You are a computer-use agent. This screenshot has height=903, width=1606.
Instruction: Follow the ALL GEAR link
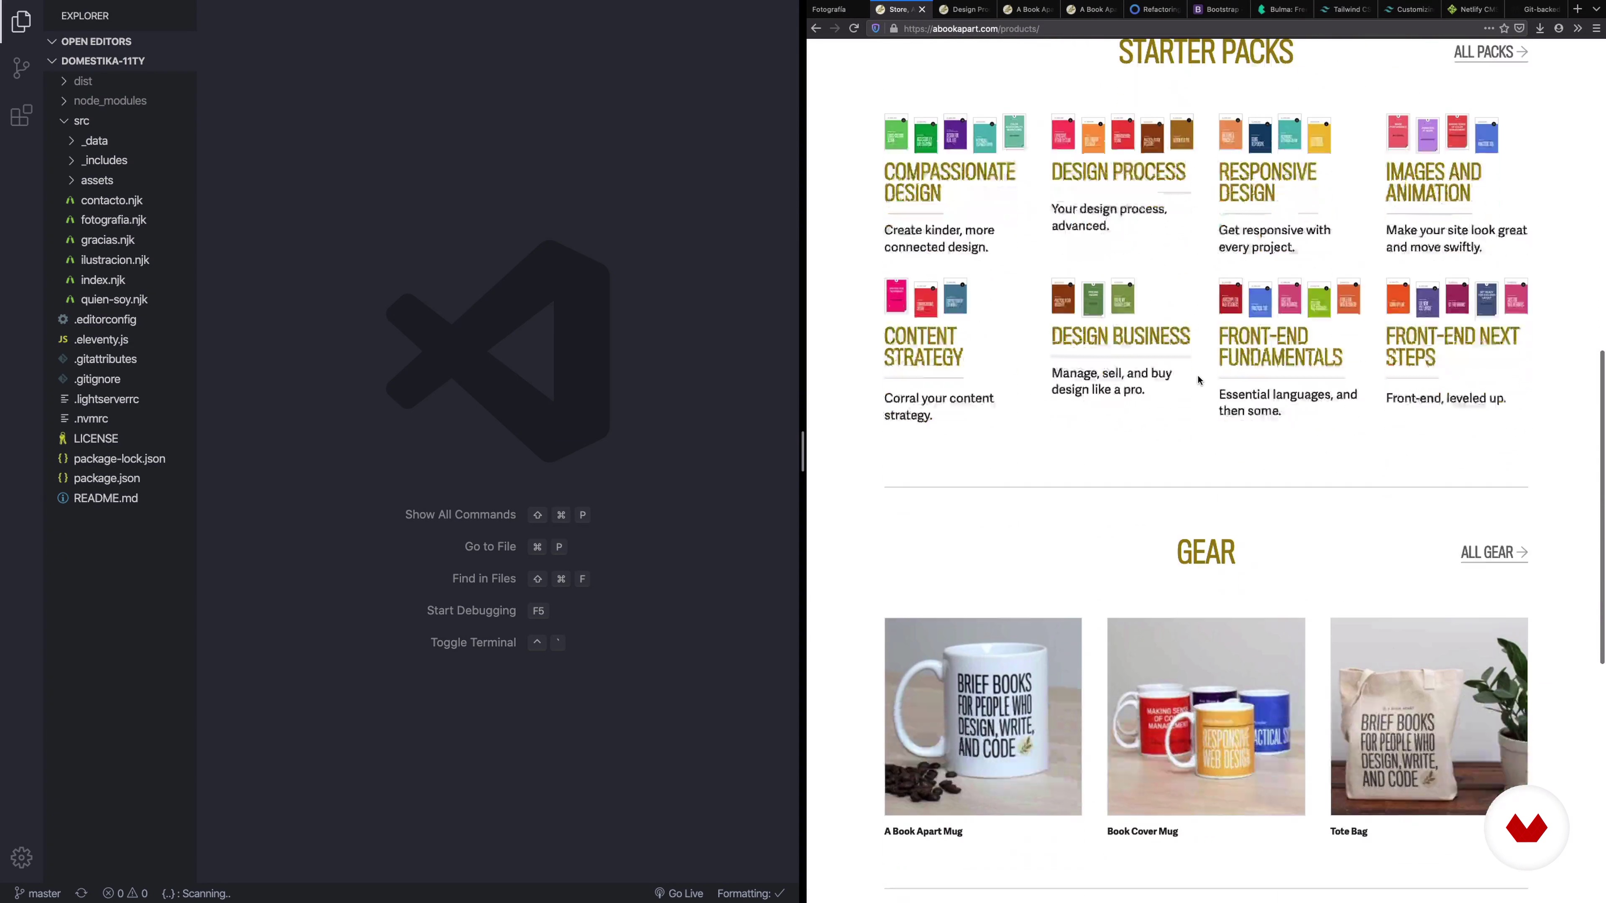(x=1494, y=553)
